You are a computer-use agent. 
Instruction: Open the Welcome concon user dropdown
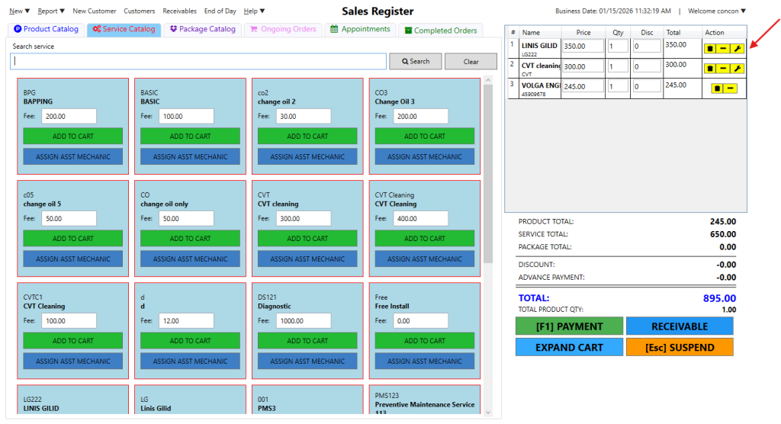(716, 11)
